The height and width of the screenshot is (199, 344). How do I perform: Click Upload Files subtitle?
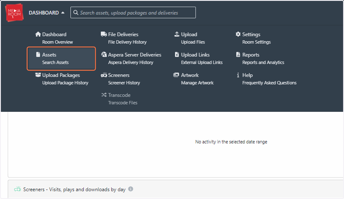(x=193, y=42)
